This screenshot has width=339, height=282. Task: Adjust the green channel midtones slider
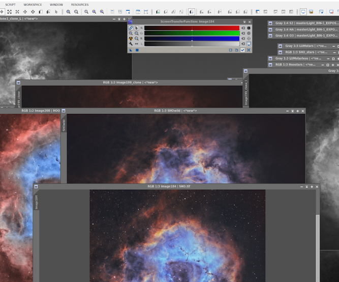point(192,33)
